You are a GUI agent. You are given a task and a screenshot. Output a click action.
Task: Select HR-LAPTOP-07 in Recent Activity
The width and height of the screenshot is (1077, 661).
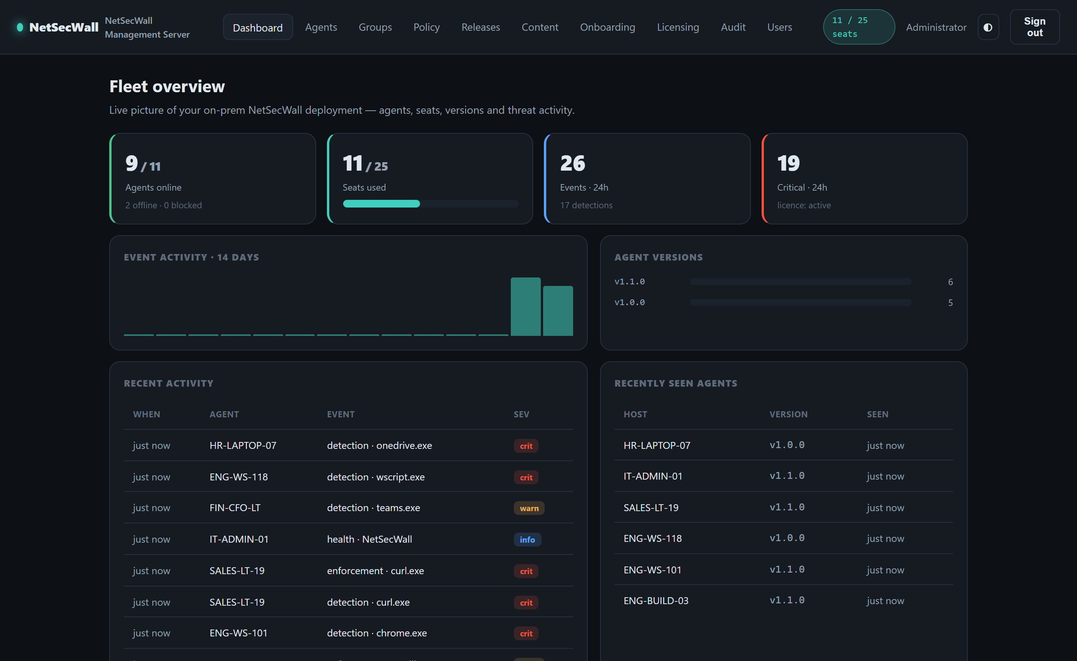(243, 445)
